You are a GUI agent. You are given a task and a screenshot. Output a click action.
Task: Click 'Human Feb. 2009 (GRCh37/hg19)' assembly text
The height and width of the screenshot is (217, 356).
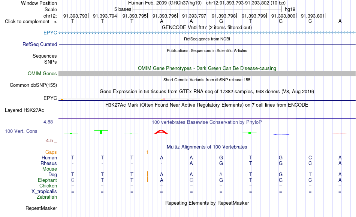(165, 3)
